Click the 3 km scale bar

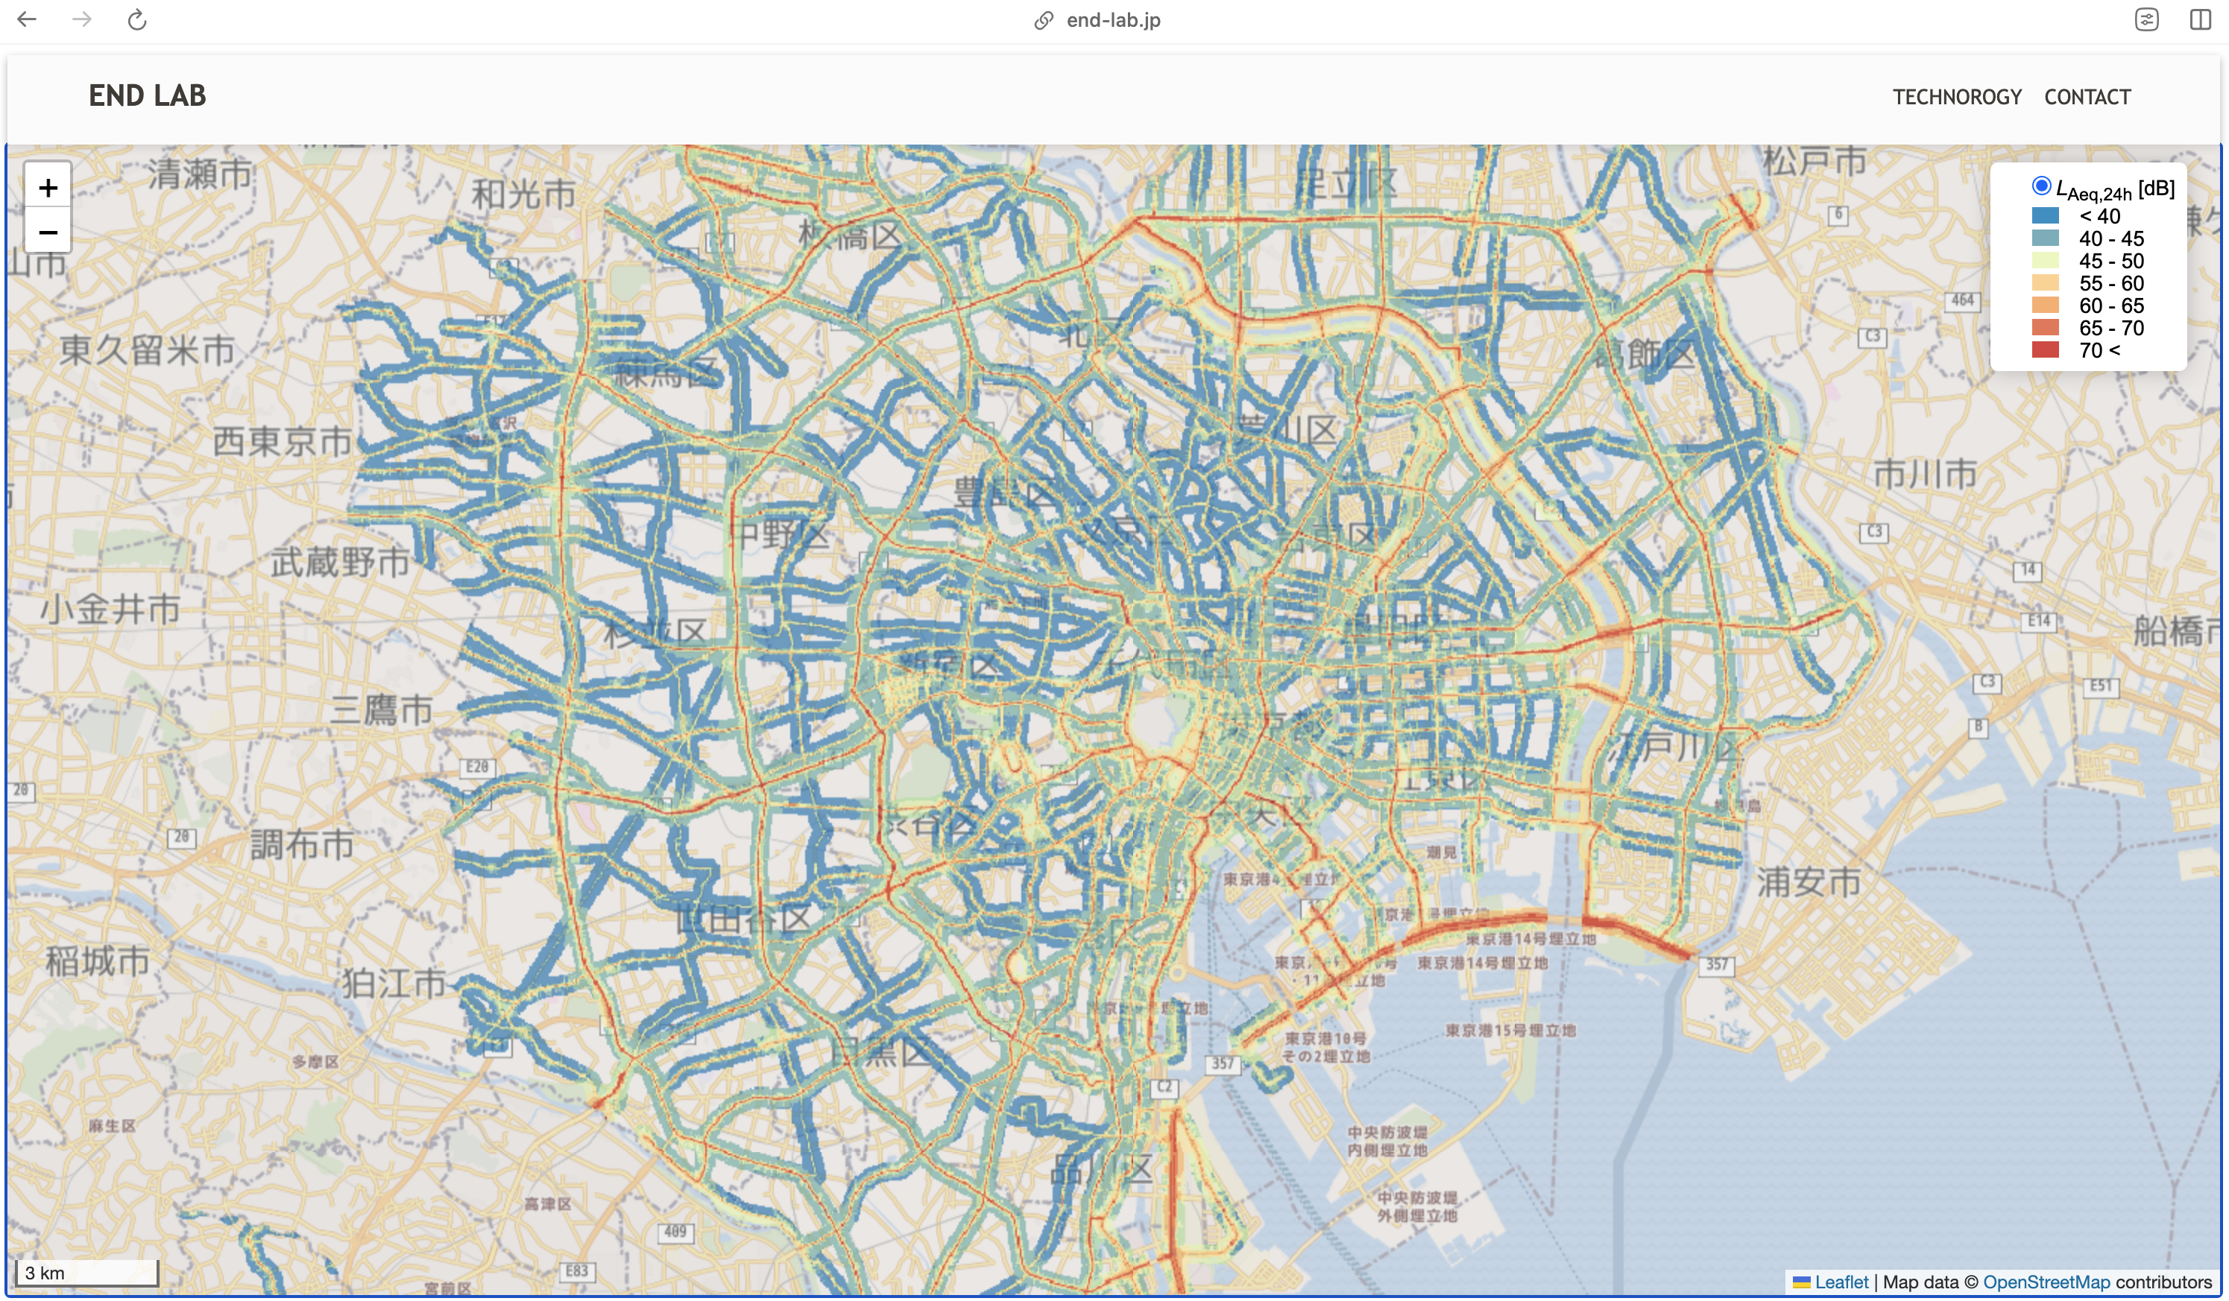point(86,1273)
